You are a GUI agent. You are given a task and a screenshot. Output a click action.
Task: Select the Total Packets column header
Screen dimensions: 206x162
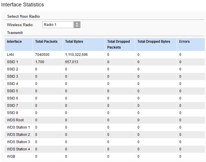point(46,42)
